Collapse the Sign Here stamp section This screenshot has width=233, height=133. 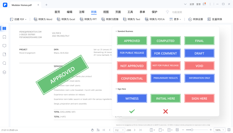point(116,89)
